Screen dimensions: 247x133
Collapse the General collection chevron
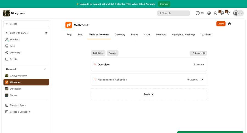[x=45, y=69]
